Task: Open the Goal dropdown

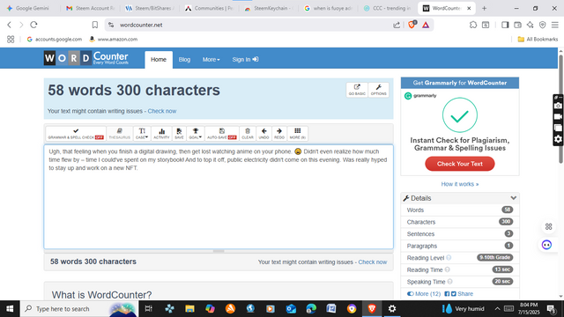Action: click(196, 133)
